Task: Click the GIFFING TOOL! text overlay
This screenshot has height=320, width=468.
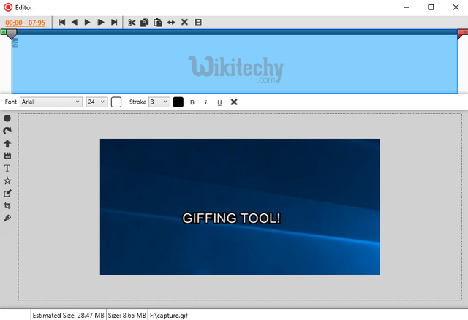Action: tap(231, 218)
